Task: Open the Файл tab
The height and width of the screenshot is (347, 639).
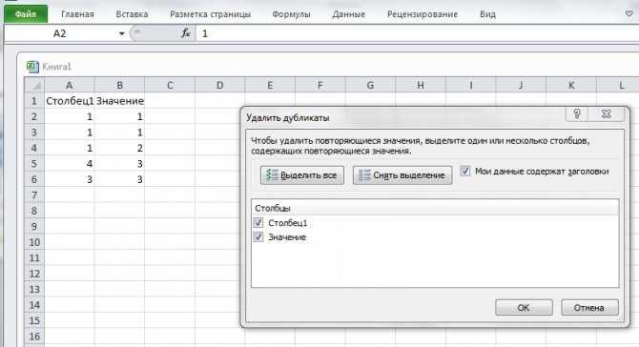Action: (x=25, y=14)
